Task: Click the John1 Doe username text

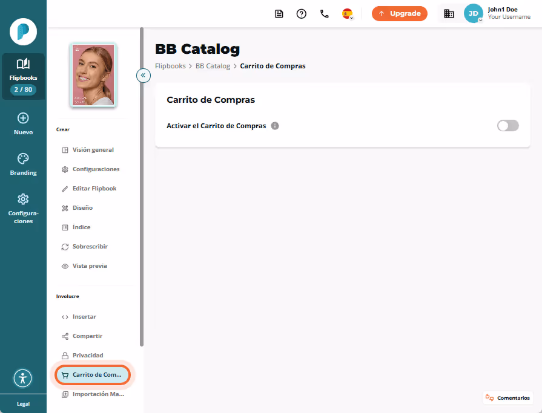Action: (x=503, y=10)
